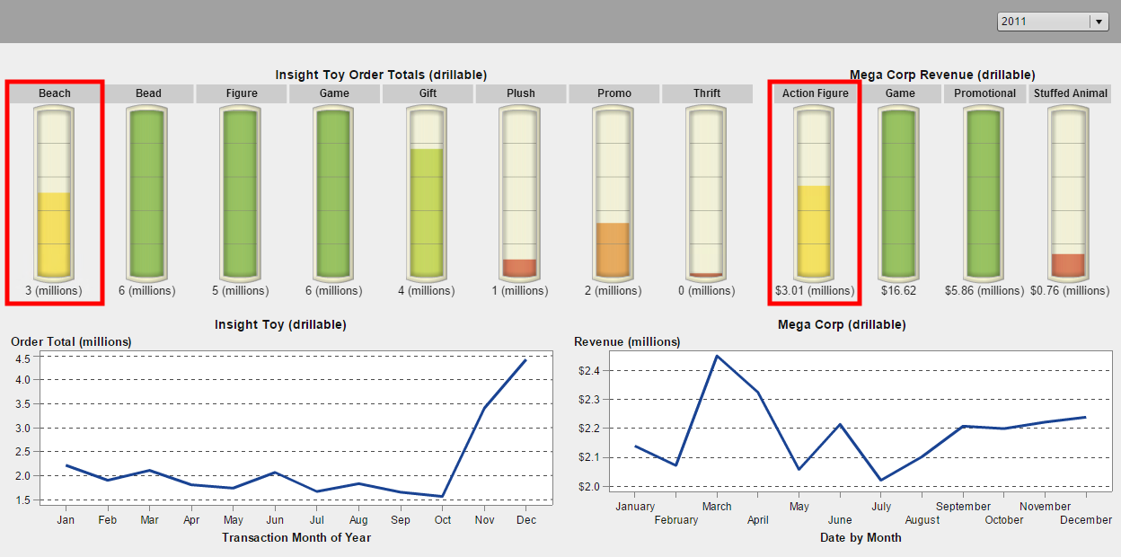Click the Bead gauge header

tap(148, 93)
